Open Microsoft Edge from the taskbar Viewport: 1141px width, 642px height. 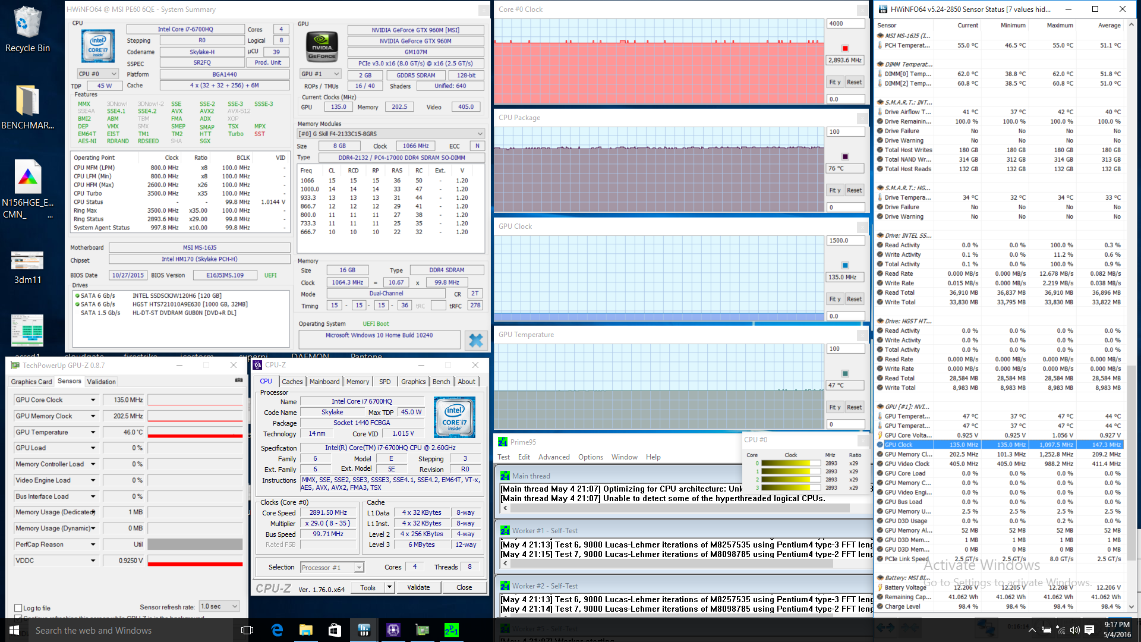(277, 630)
